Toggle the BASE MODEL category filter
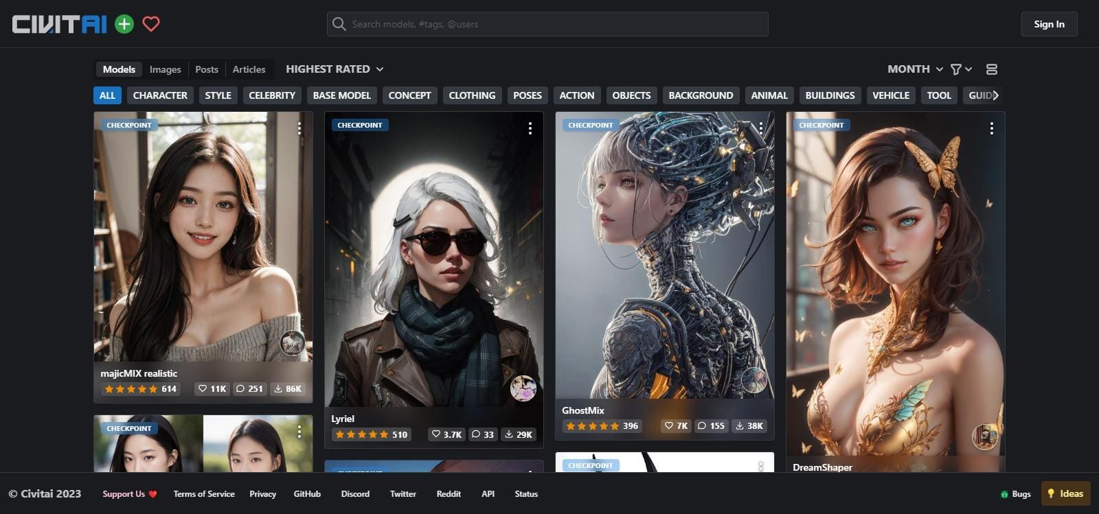 pos(341,95)
